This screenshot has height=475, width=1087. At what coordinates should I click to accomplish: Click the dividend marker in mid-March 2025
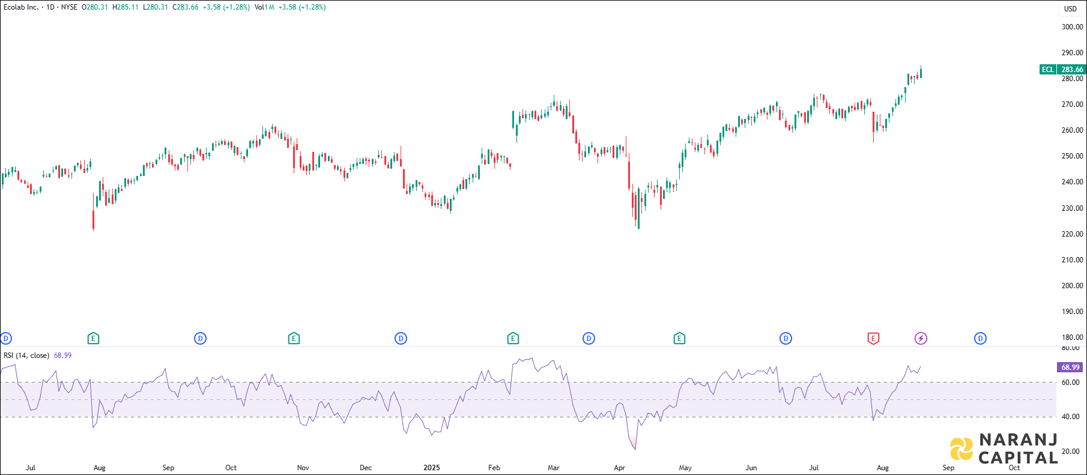pos(589,339)
